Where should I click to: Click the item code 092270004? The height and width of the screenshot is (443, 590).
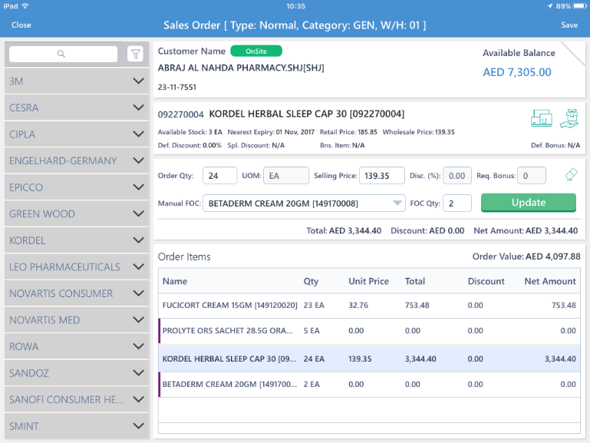click(180, 114)
